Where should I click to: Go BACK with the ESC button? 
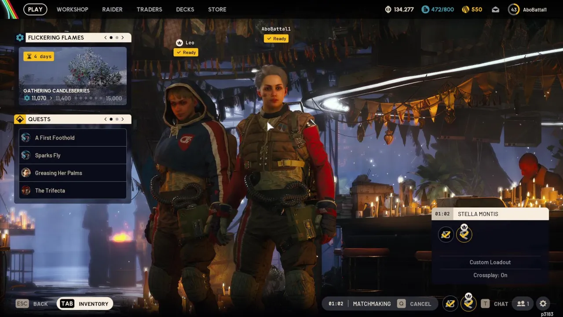tap(32, 304)
